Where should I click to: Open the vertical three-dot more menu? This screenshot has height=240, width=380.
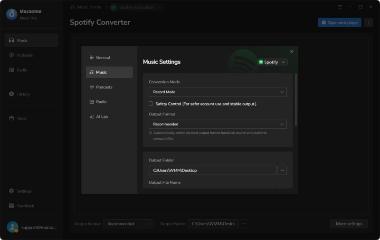tap(368, 22)
